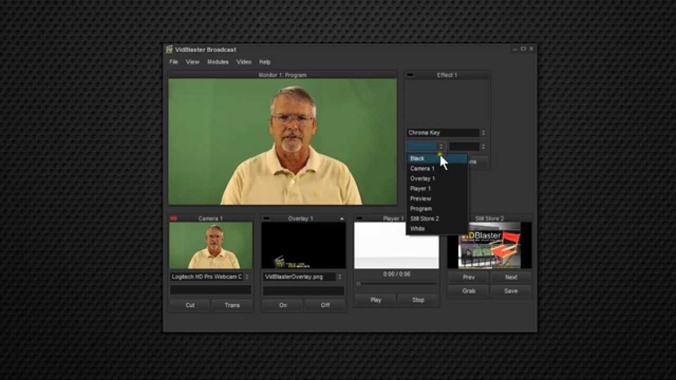Select Black from the source list
This screenshot has height=380, width=676.
pos(437,158)
